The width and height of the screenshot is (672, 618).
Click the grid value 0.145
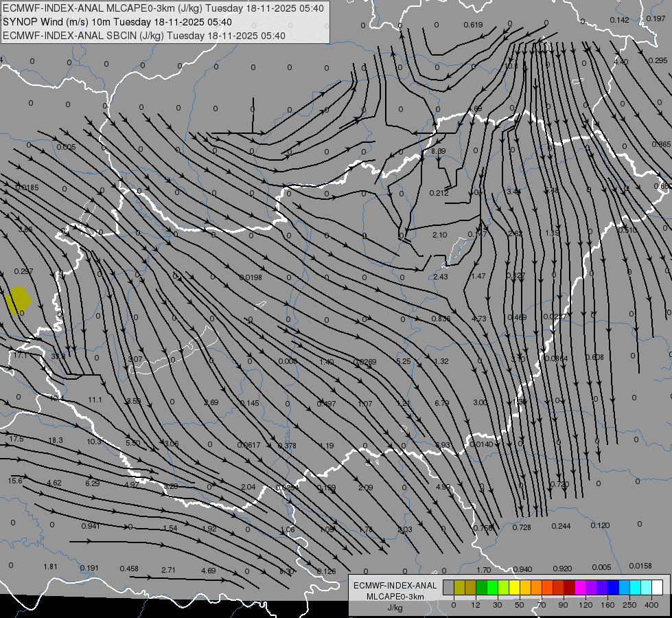(249, 403)
